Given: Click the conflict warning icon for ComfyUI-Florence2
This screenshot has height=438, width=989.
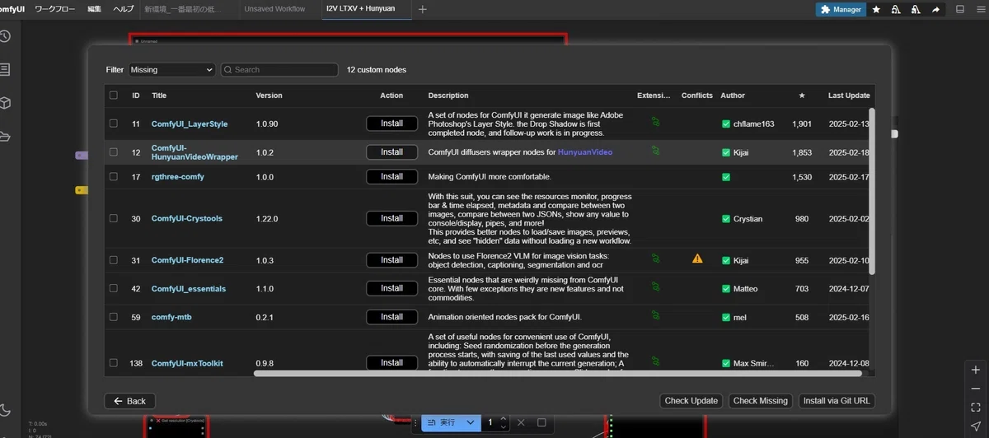Looking at the screenshot, I should pos(697,259).
